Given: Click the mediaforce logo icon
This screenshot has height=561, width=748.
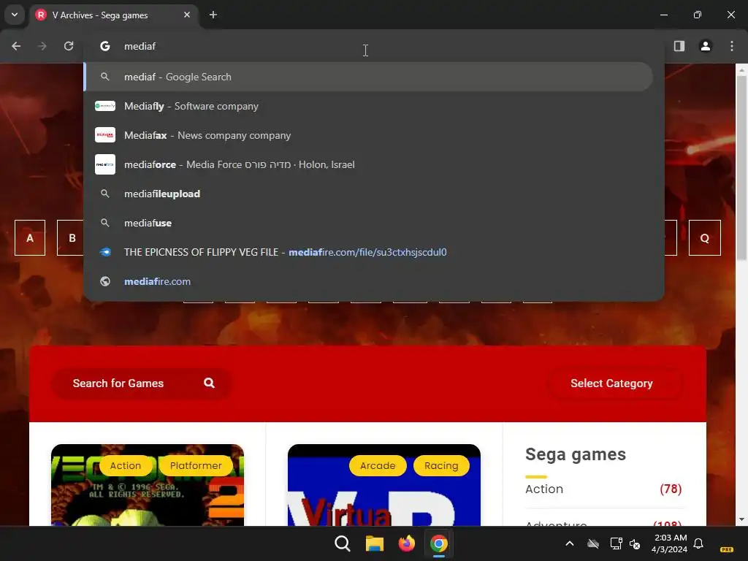Looking at the screenshot, I should [x=105, y=164].
